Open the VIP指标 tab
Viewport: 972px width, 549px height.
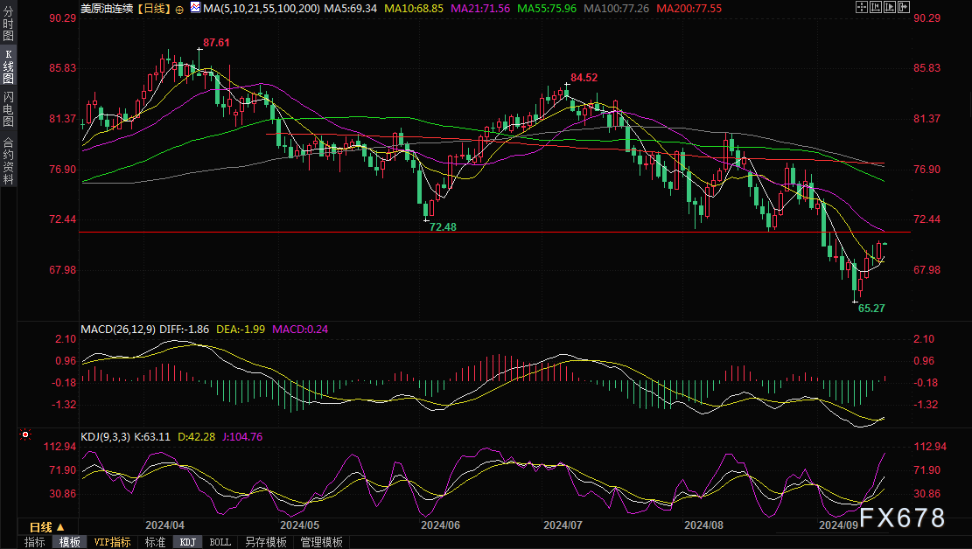(x=111, y=542)
